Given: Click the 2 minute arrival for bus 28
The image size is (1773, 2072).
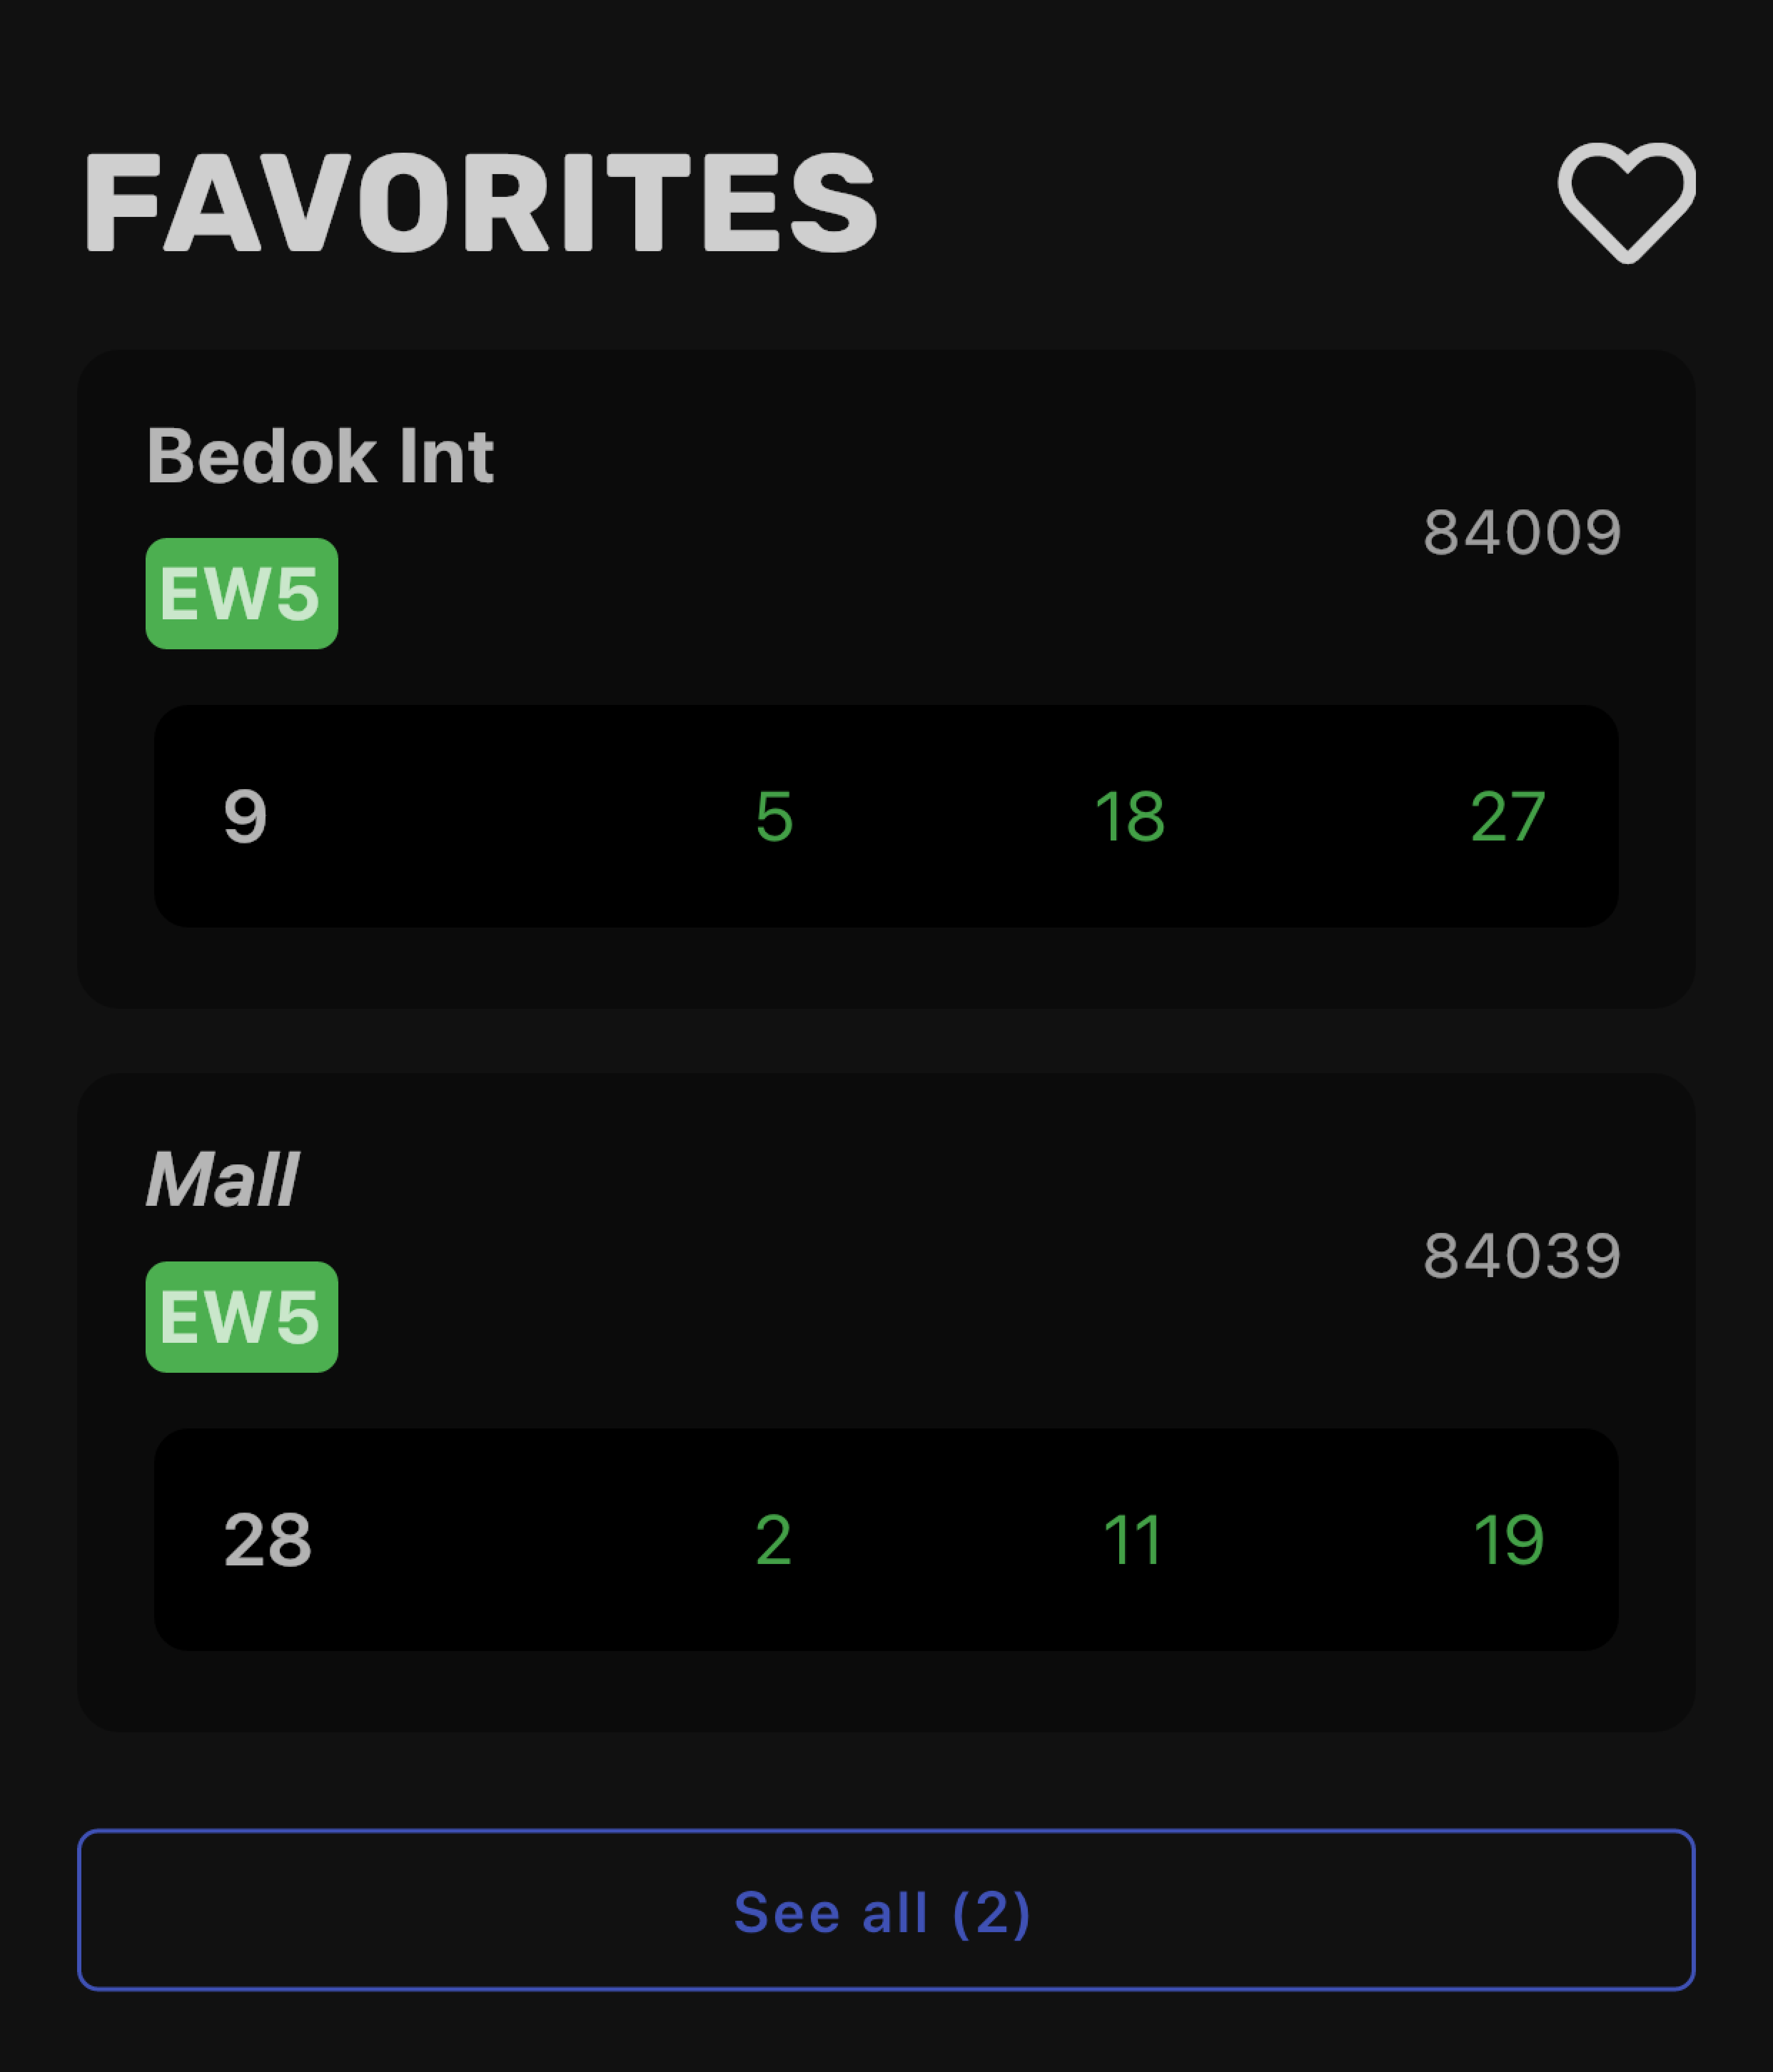Looking at the screenshot, I should (x=773, y=1539).
